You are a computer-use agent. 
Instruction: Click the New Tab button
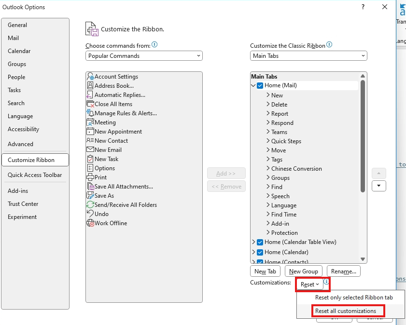click(x=265, y=271)
